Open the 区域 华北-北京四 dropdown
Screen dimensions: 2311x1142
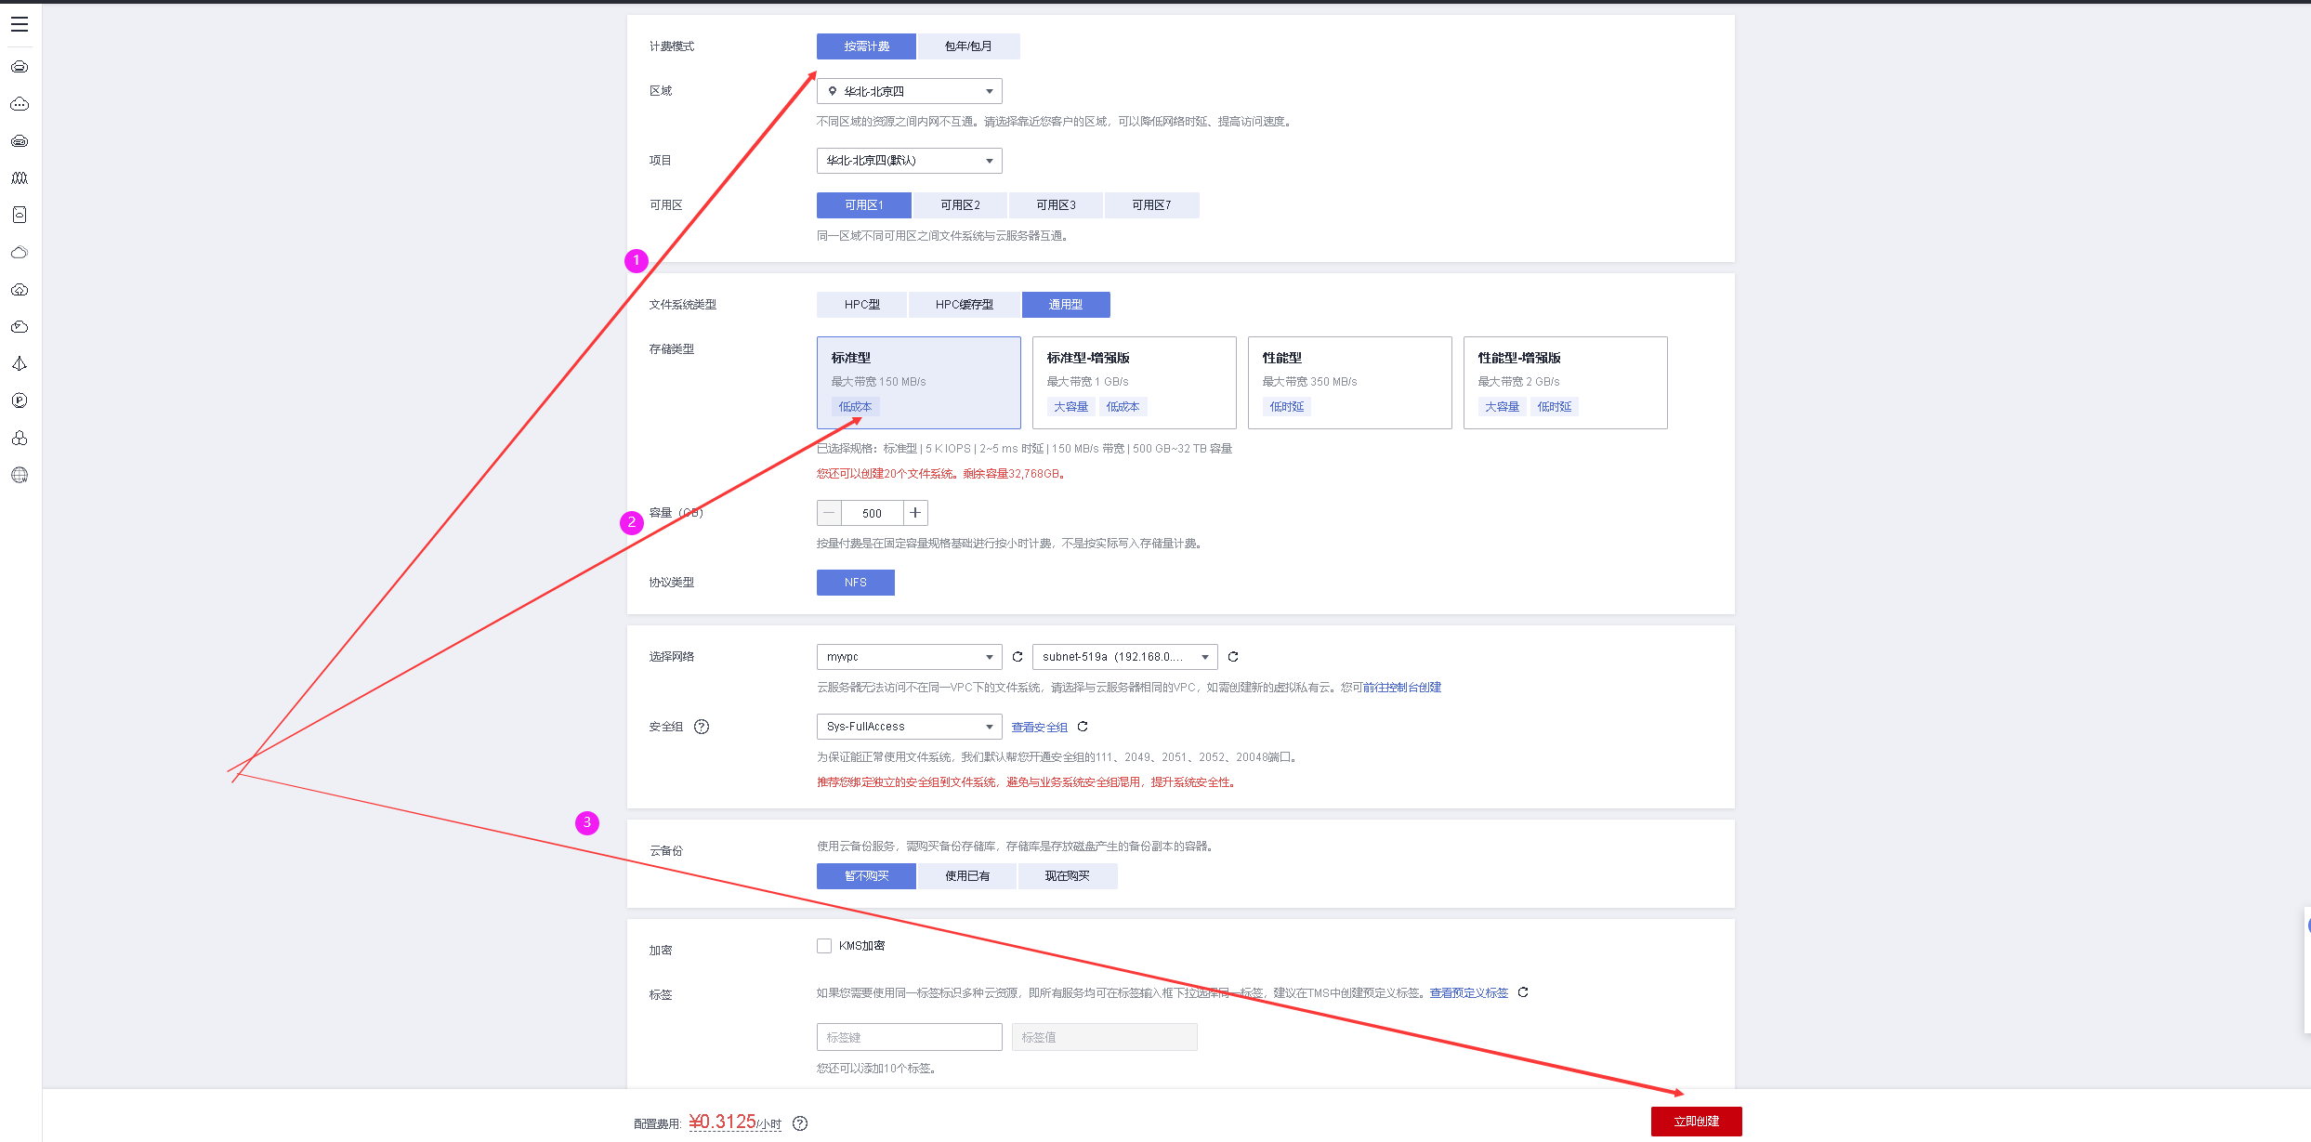tap(909, 91)
